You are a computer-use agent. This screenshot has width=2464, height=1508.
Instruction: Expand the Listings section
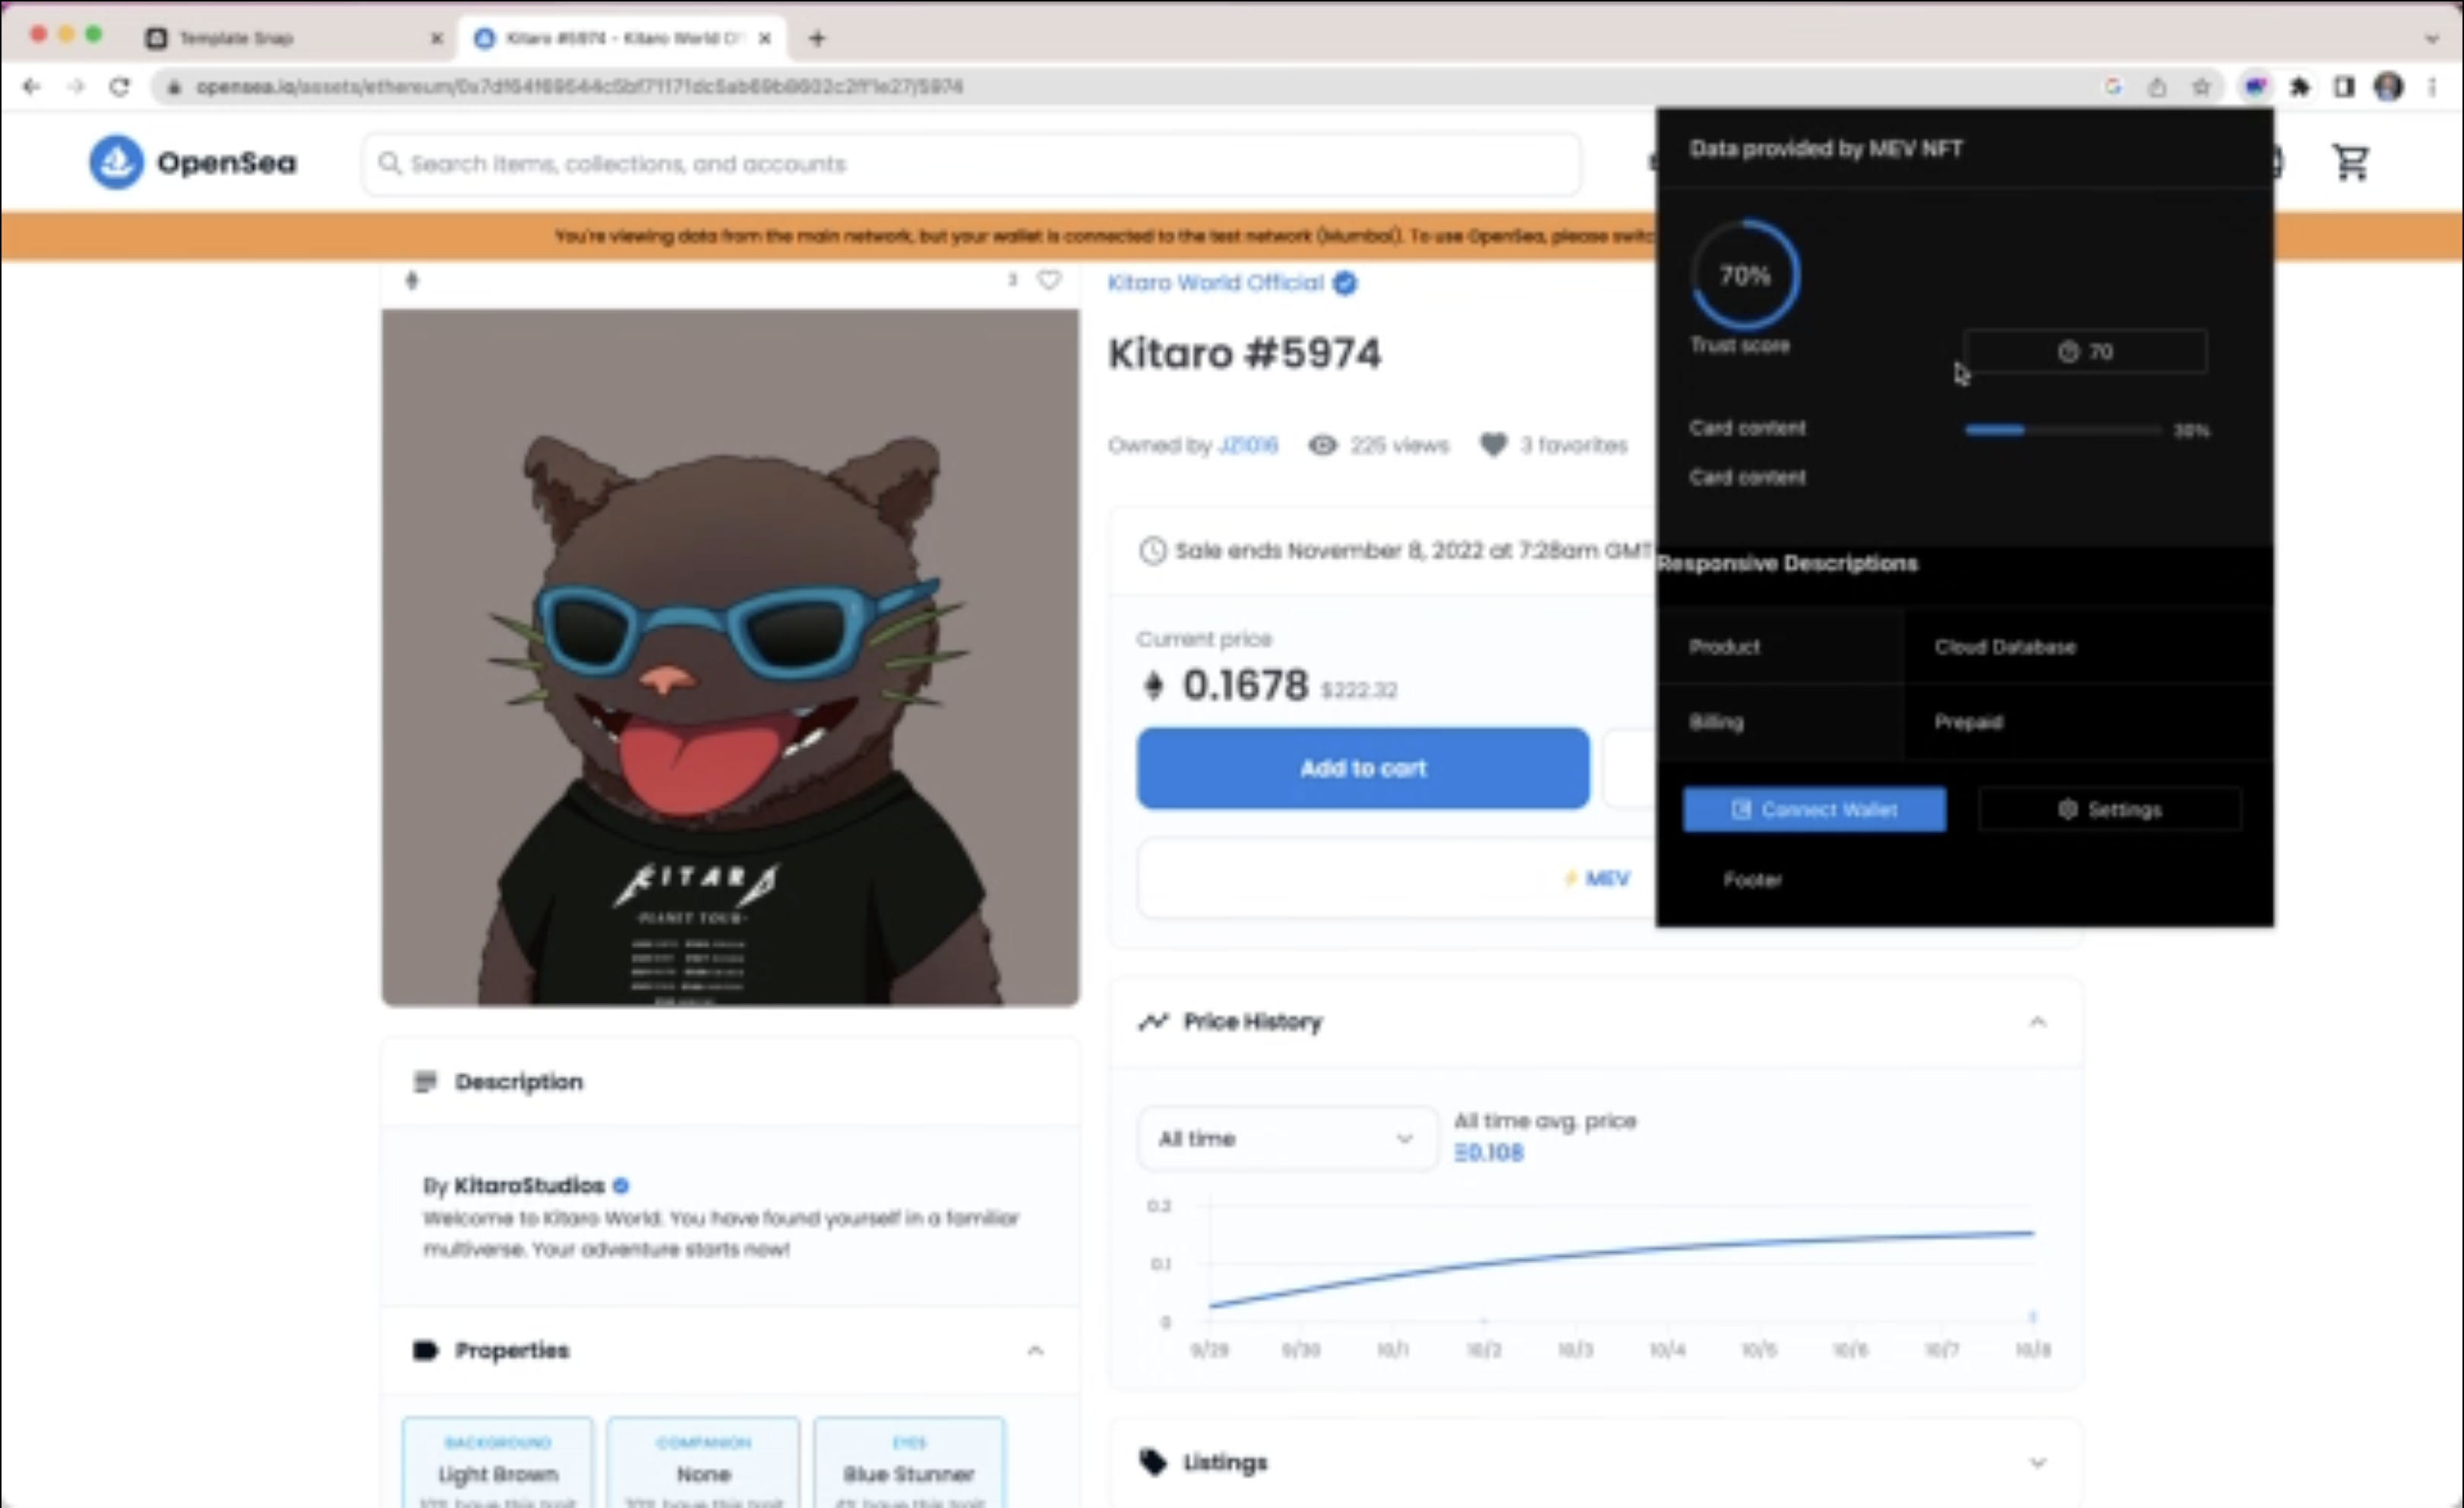2037,1462
